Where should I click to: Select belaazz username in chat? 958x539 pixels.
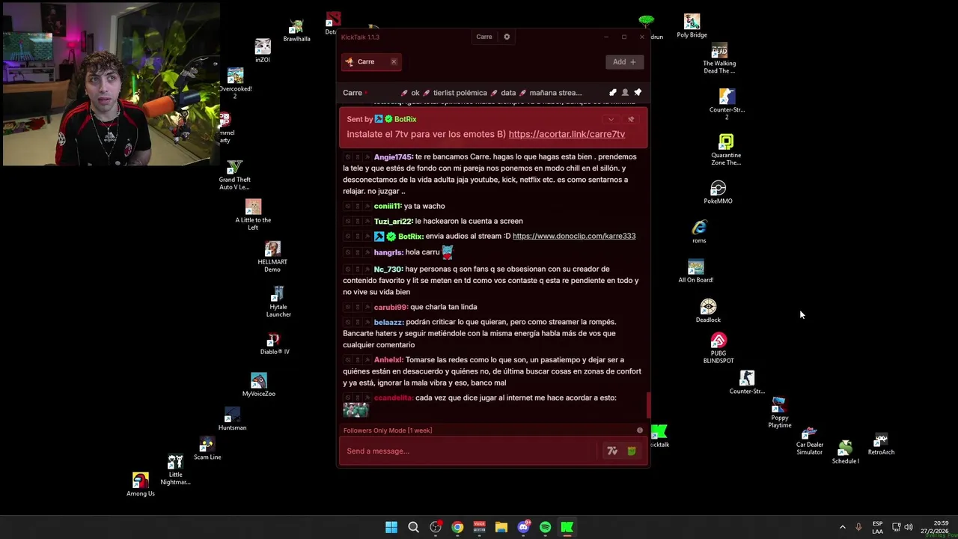tap(388, 322)
